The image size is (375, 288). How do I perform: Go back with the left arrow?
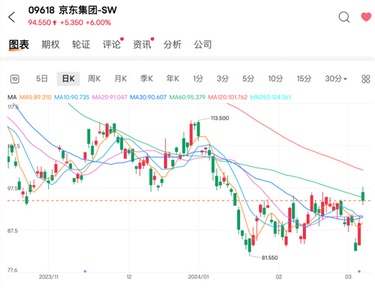11,17
